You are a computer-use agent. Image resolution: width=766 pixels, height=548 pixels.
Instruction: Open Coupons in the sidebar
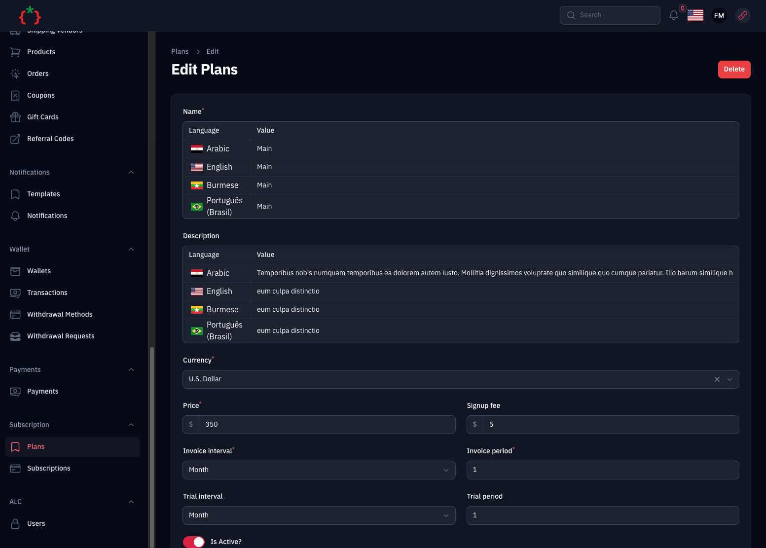(41, 96)
